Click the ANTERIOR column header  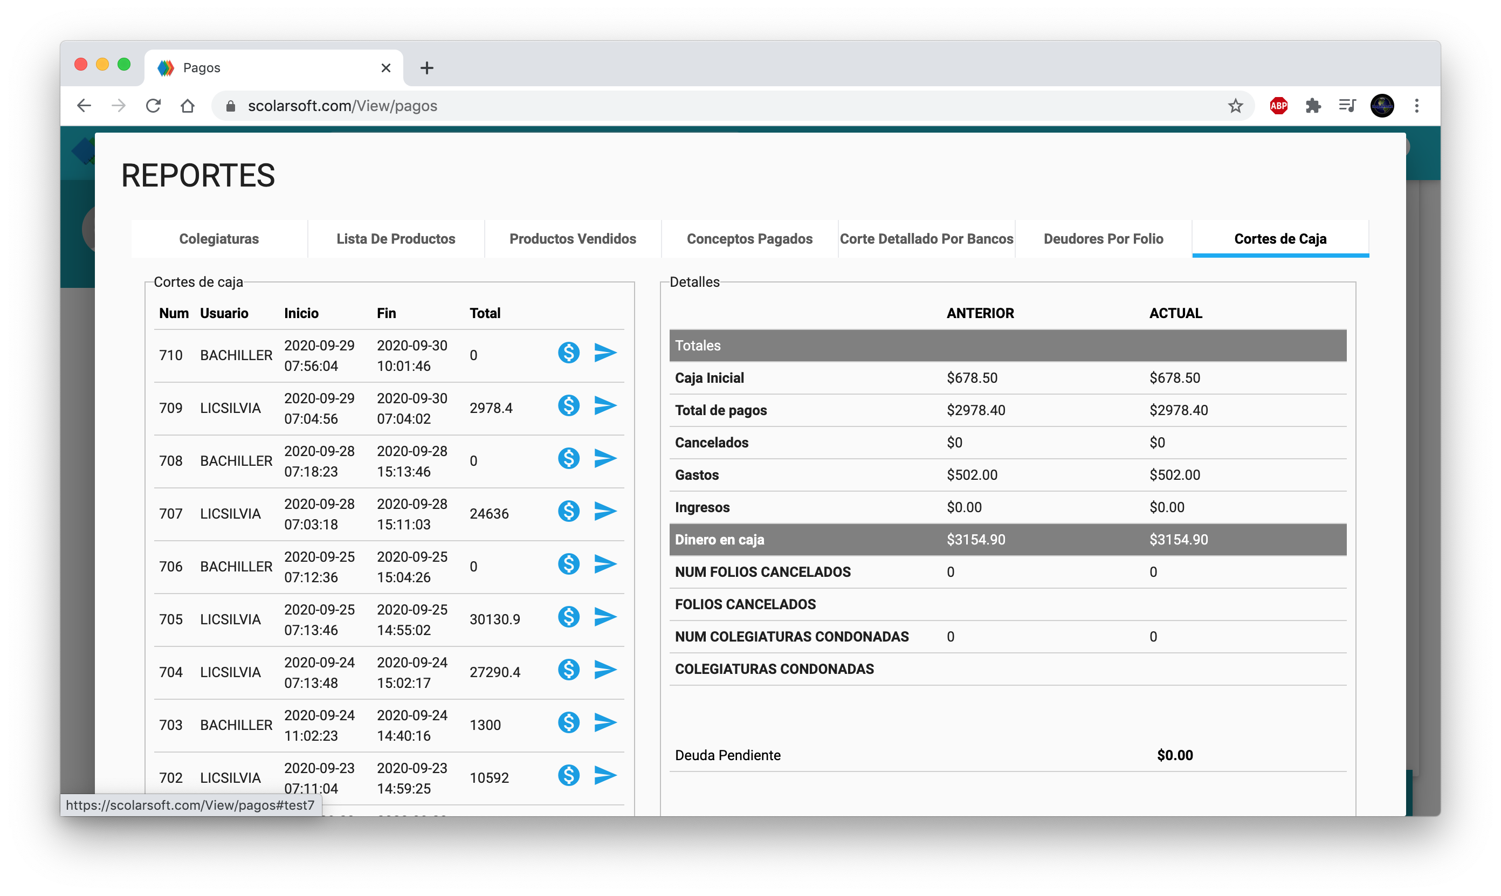980,313
